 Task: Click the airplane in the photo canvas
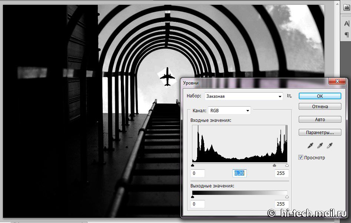coord(167,77)
